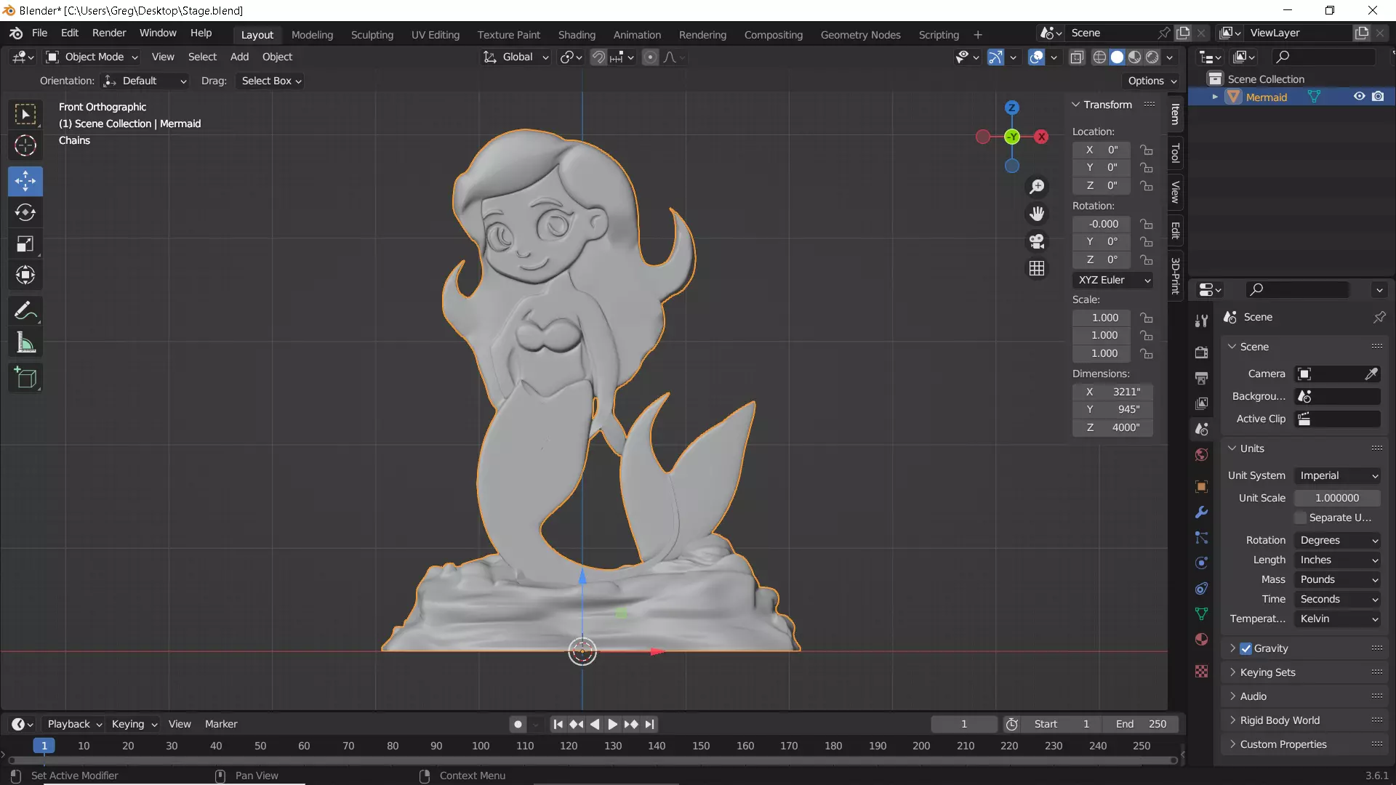This screenshot has width=1396, height=785.
Task: Select the Rotate tool
Action: pyautogui.click(x=25, y=212)
